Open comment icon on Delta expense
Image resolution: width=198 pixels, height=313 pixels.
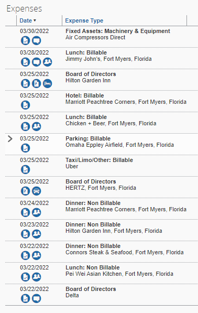coord(37,299)
